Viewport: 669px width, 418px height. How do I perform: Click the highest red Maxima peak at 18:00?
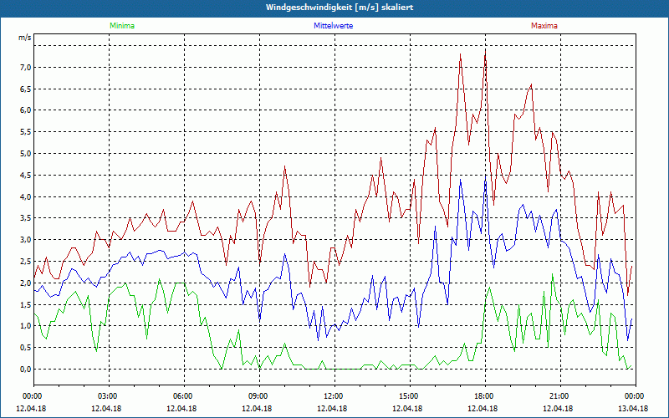point(486,50)
